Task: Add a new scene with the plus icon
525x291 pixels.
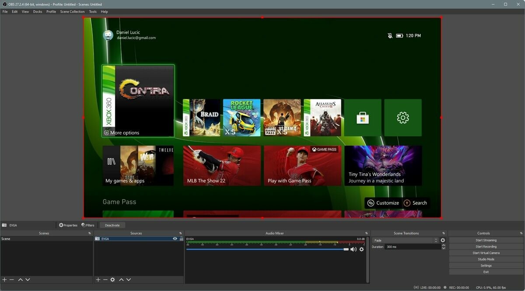Action: click(4, 280)
